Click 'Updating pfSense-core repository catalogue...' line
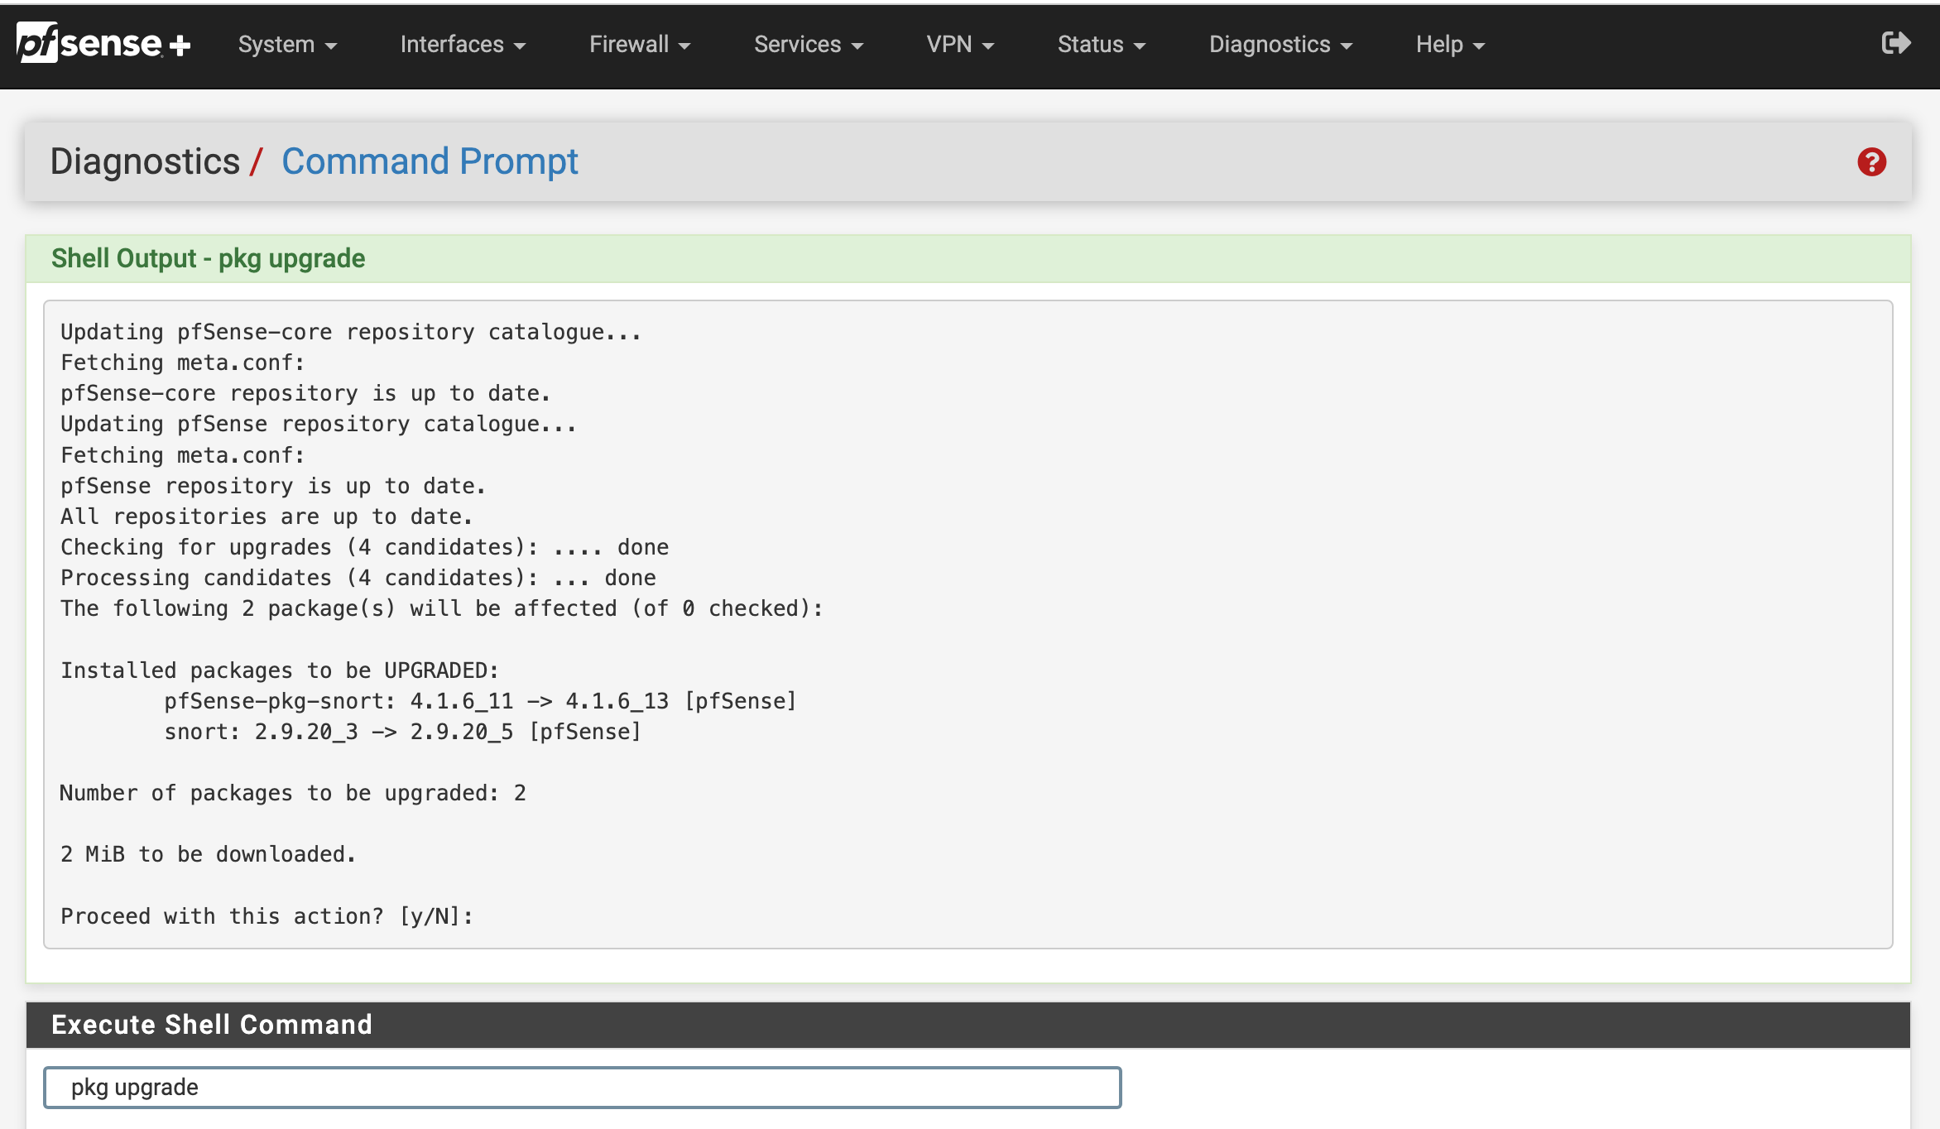Screen dimensions: 1940x1129 coord(351,332)
